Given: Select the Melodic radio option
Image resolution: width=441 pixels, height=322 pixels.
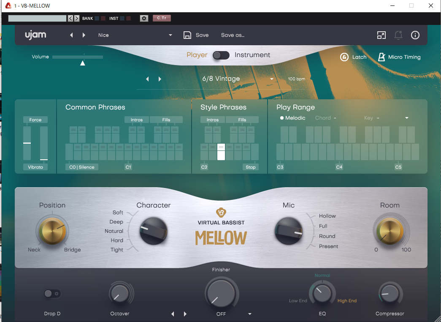Looking at the screenshot, I should (282, 118).
